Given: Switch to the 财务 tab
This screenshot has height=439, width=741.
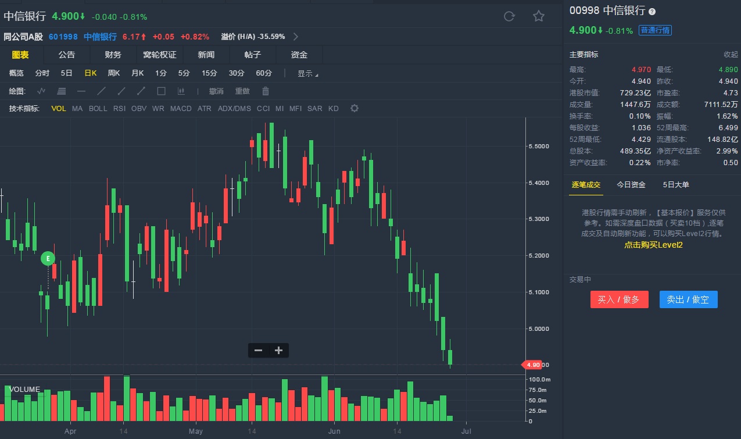Looking at the screenshot, I should [113, 55].
